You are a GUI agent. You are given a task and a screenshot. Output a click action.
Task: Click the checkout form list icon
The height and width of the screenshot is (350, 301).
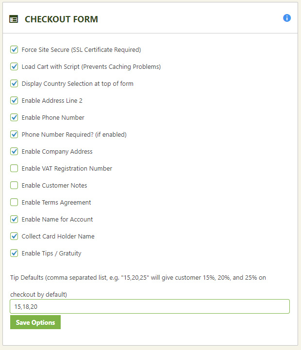tap(14, 19)
